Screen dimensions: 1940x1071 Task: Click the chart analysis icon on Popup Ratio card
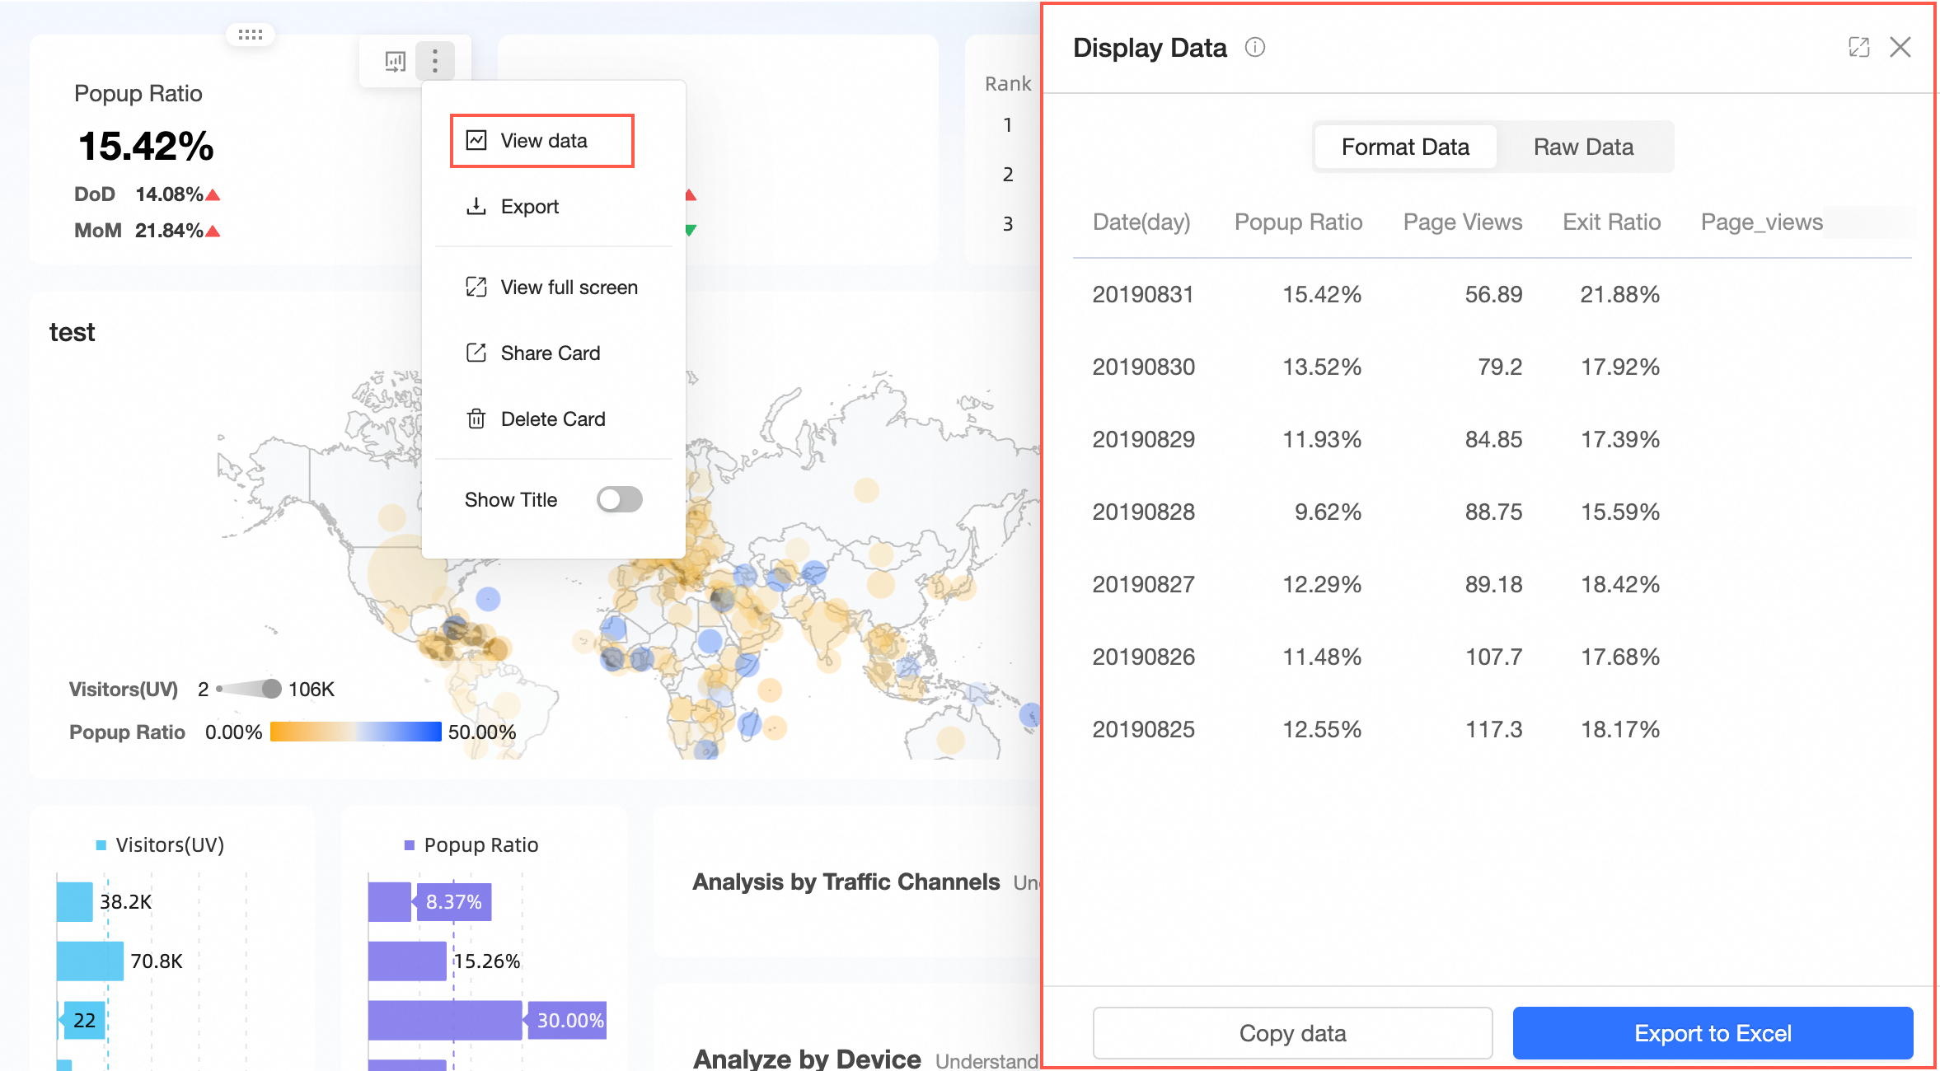point(396,61)
